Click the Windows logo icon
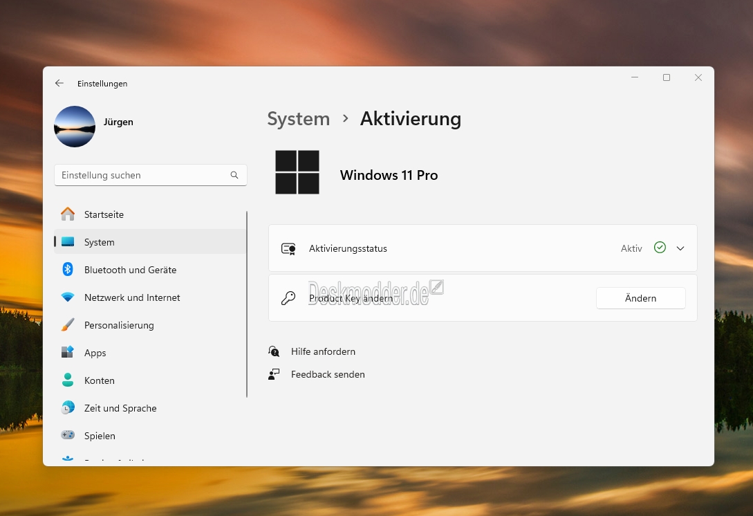The height and width of the screenshot is (516, 753). tap(297, 172)
